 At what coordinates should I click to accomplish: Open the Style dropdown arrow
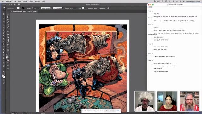coord(85,8)
